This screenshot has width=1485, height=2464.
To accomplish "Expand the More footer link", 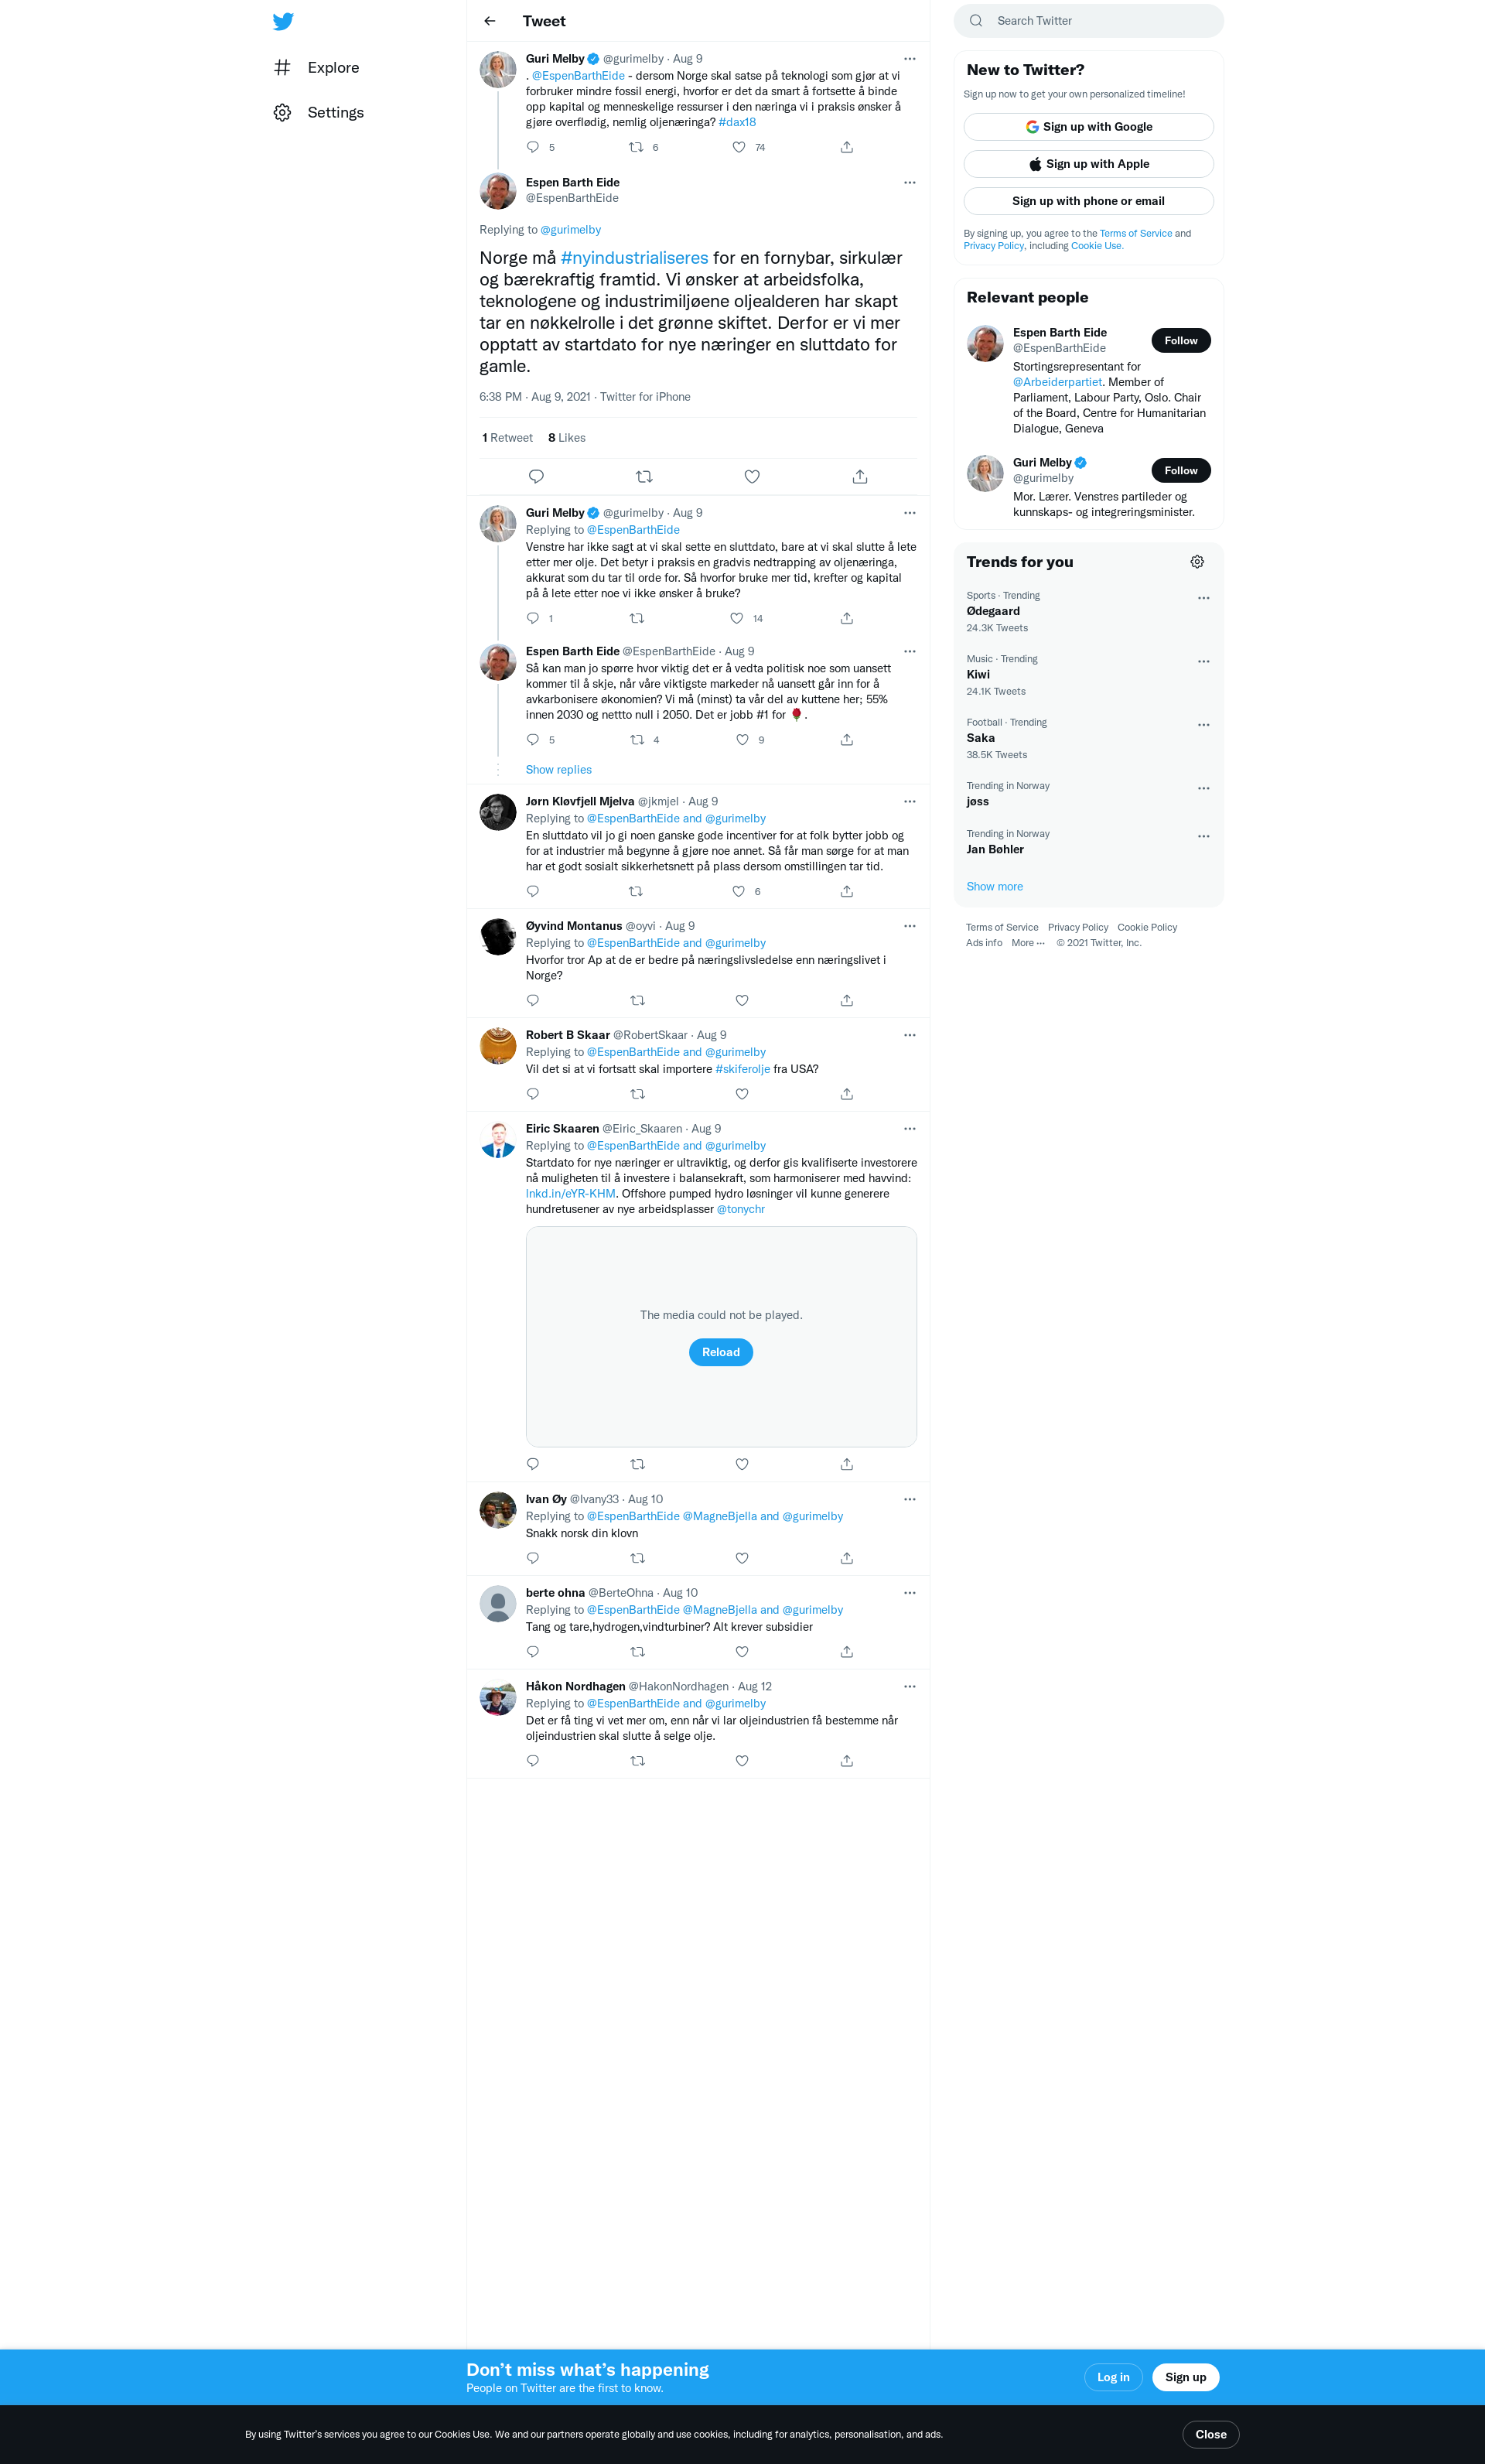I will coord(1028,943).
